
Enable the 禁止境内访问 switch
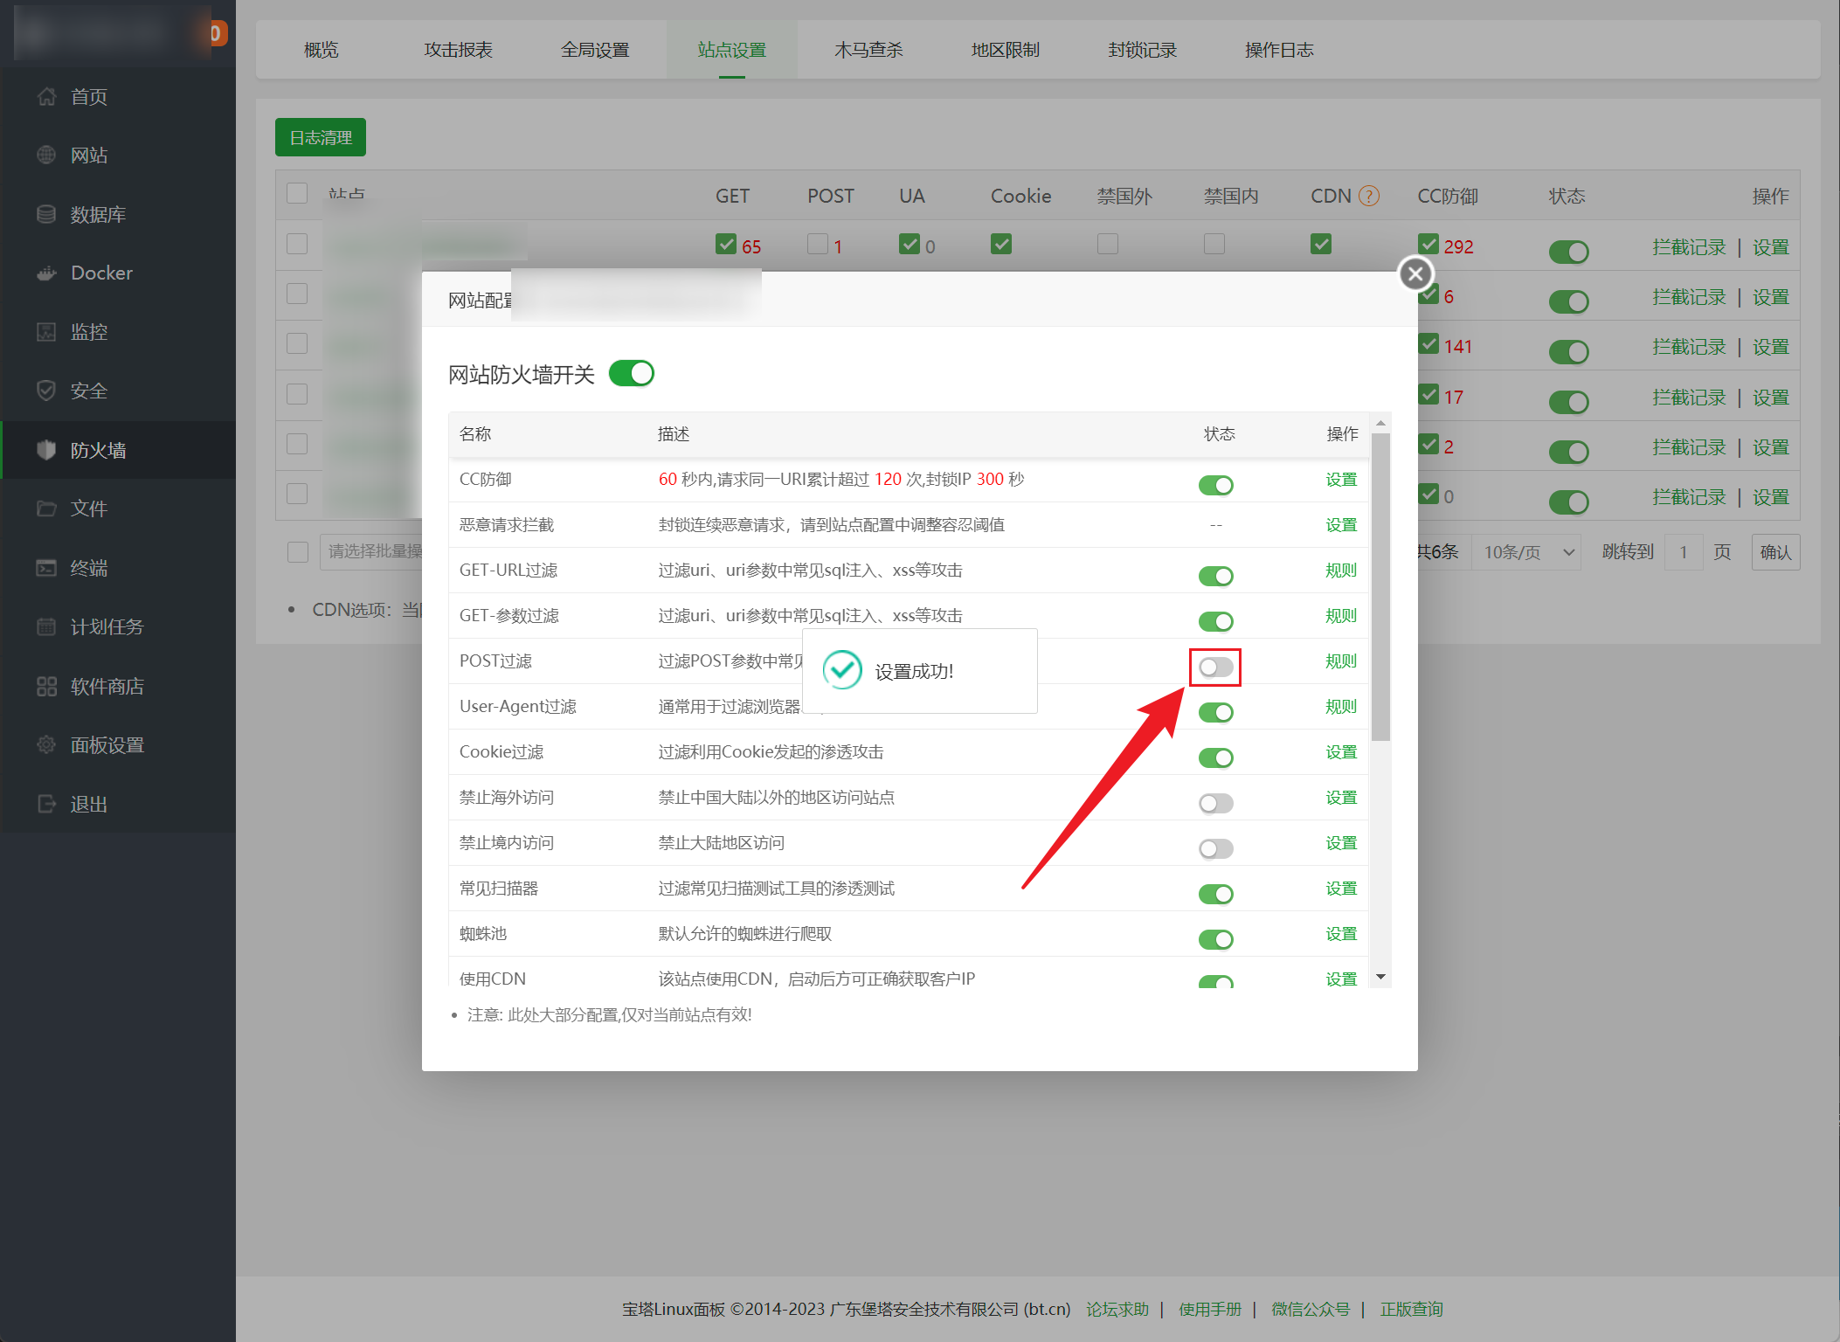[x=1215, y=848]
